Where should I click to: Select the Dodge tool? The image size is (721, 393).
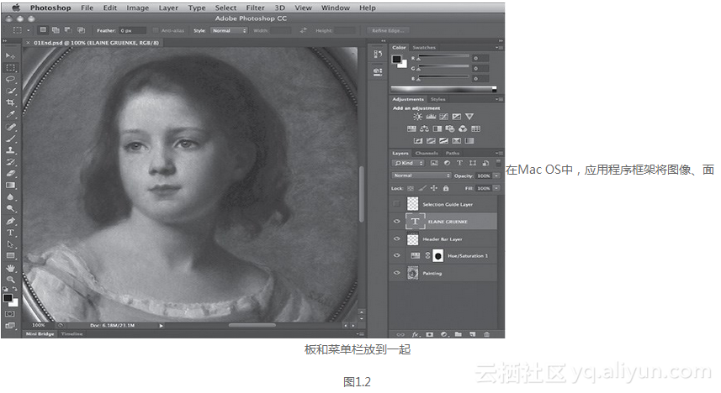click(10, 209)
